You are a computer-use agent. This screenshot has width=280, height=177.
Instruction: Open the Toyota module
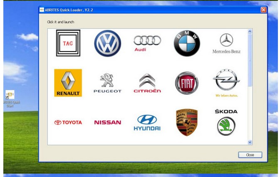click(68, 122)
